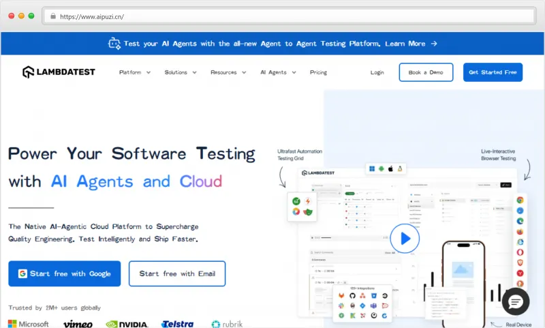Click the LambdaTest logo in navbar

[59, 72]
